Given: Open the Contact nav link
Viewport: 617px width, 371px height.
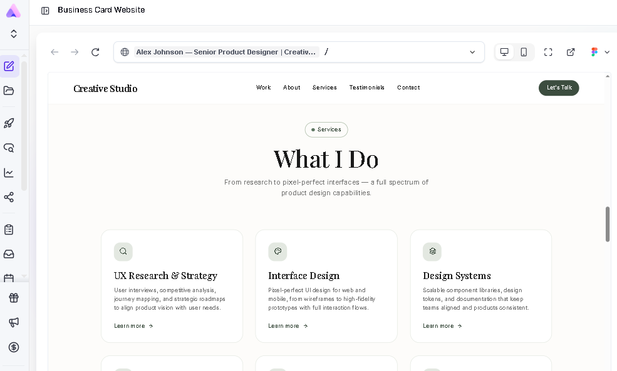Looking at the screenshot, I should coord(408,87).
